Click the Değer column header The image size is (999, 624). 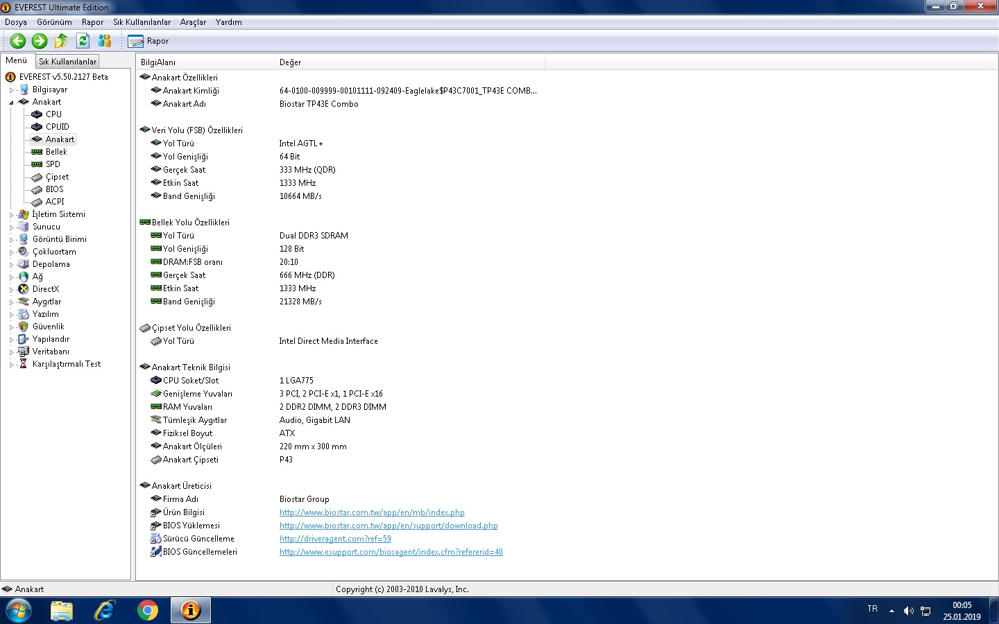click(x=410, y=62)
